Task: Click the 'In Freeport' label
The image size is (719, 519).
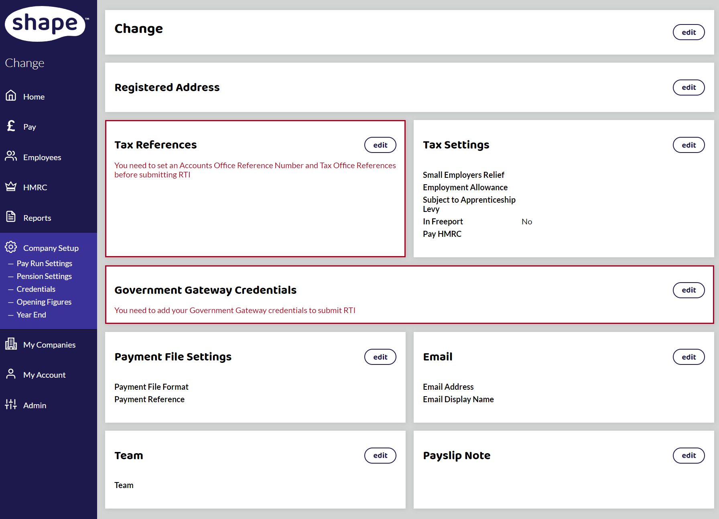Action: tap(443, 222)
